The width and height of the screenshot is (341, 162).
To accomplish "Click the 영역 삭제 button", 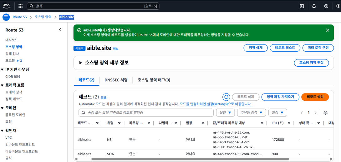I will coord(255,48).
